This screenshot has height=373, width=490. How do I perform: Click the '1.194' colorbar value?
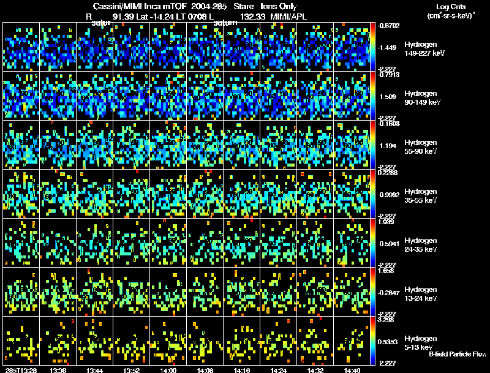coord(388,146)
